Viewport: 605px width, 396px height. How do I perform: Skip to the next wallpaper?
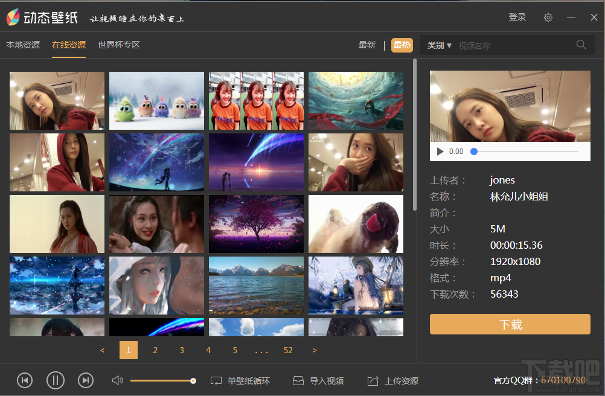coord(85,380)
